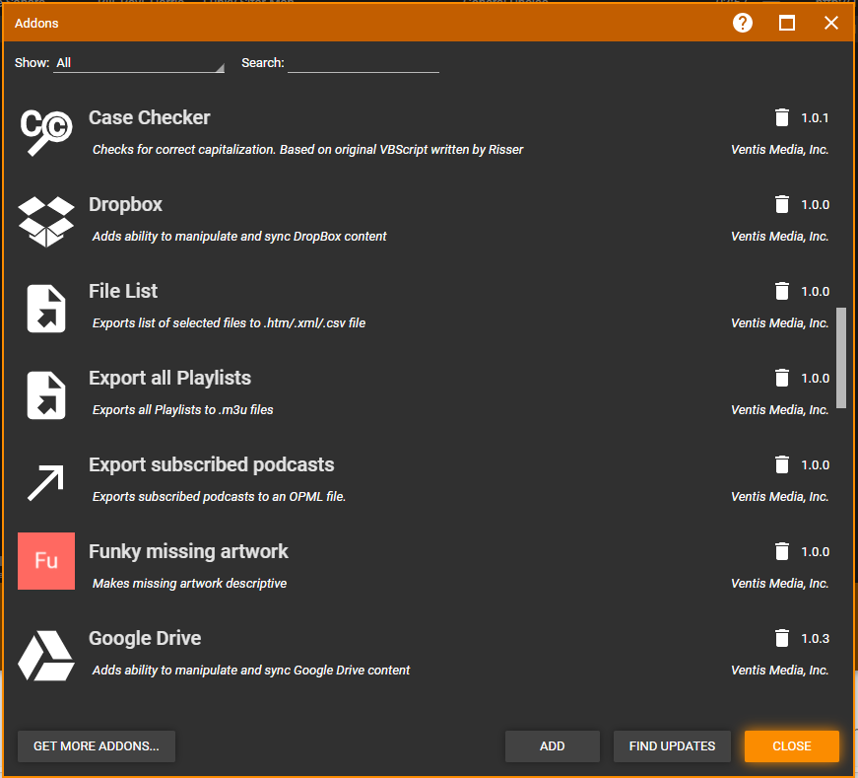Delete the Google Drive addon
858x778 pixels.
(782, 639)
